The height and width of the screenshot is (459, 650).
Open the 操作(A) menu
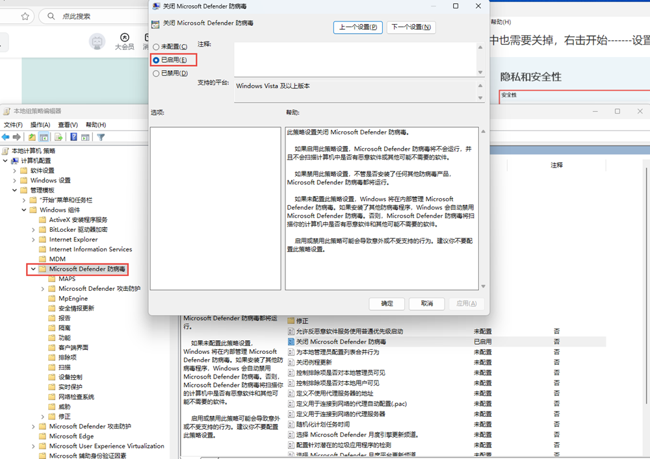[x=40, y=125]
